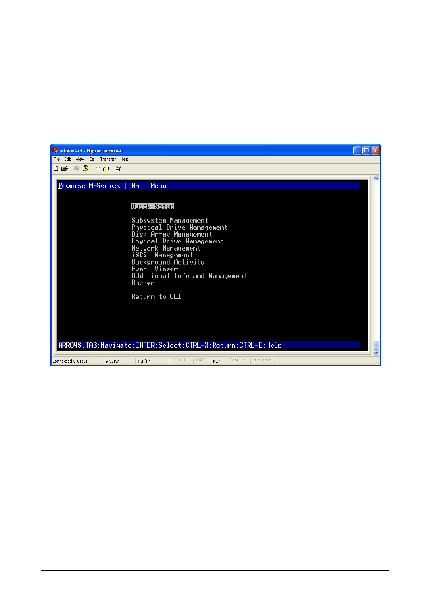
Task: Open the File menu
Action: [56, 159]
